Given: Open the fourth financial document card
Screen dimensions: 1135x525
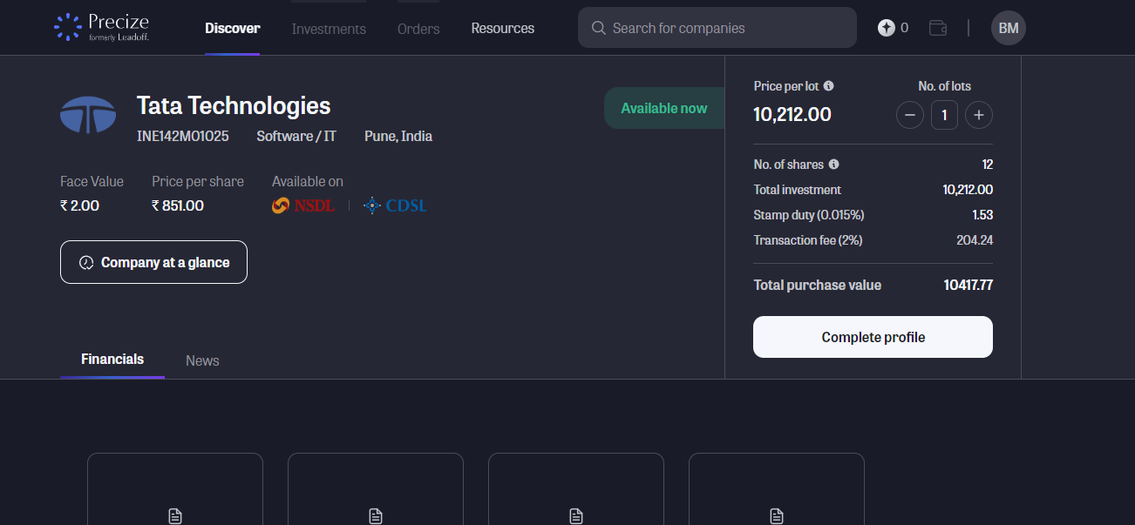Looking at the screenshot, I should coord(777,489).
